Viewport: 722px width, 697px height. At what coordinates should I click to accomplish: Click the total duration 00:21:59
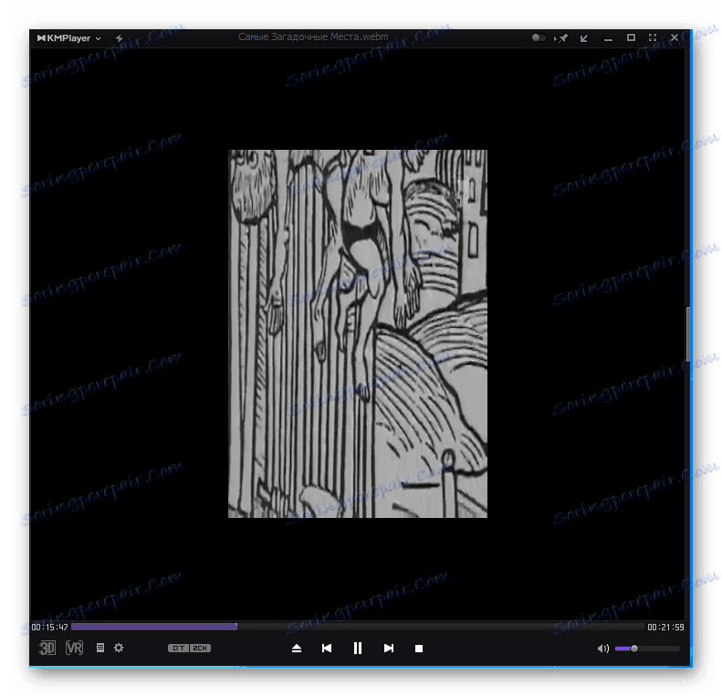665,627
